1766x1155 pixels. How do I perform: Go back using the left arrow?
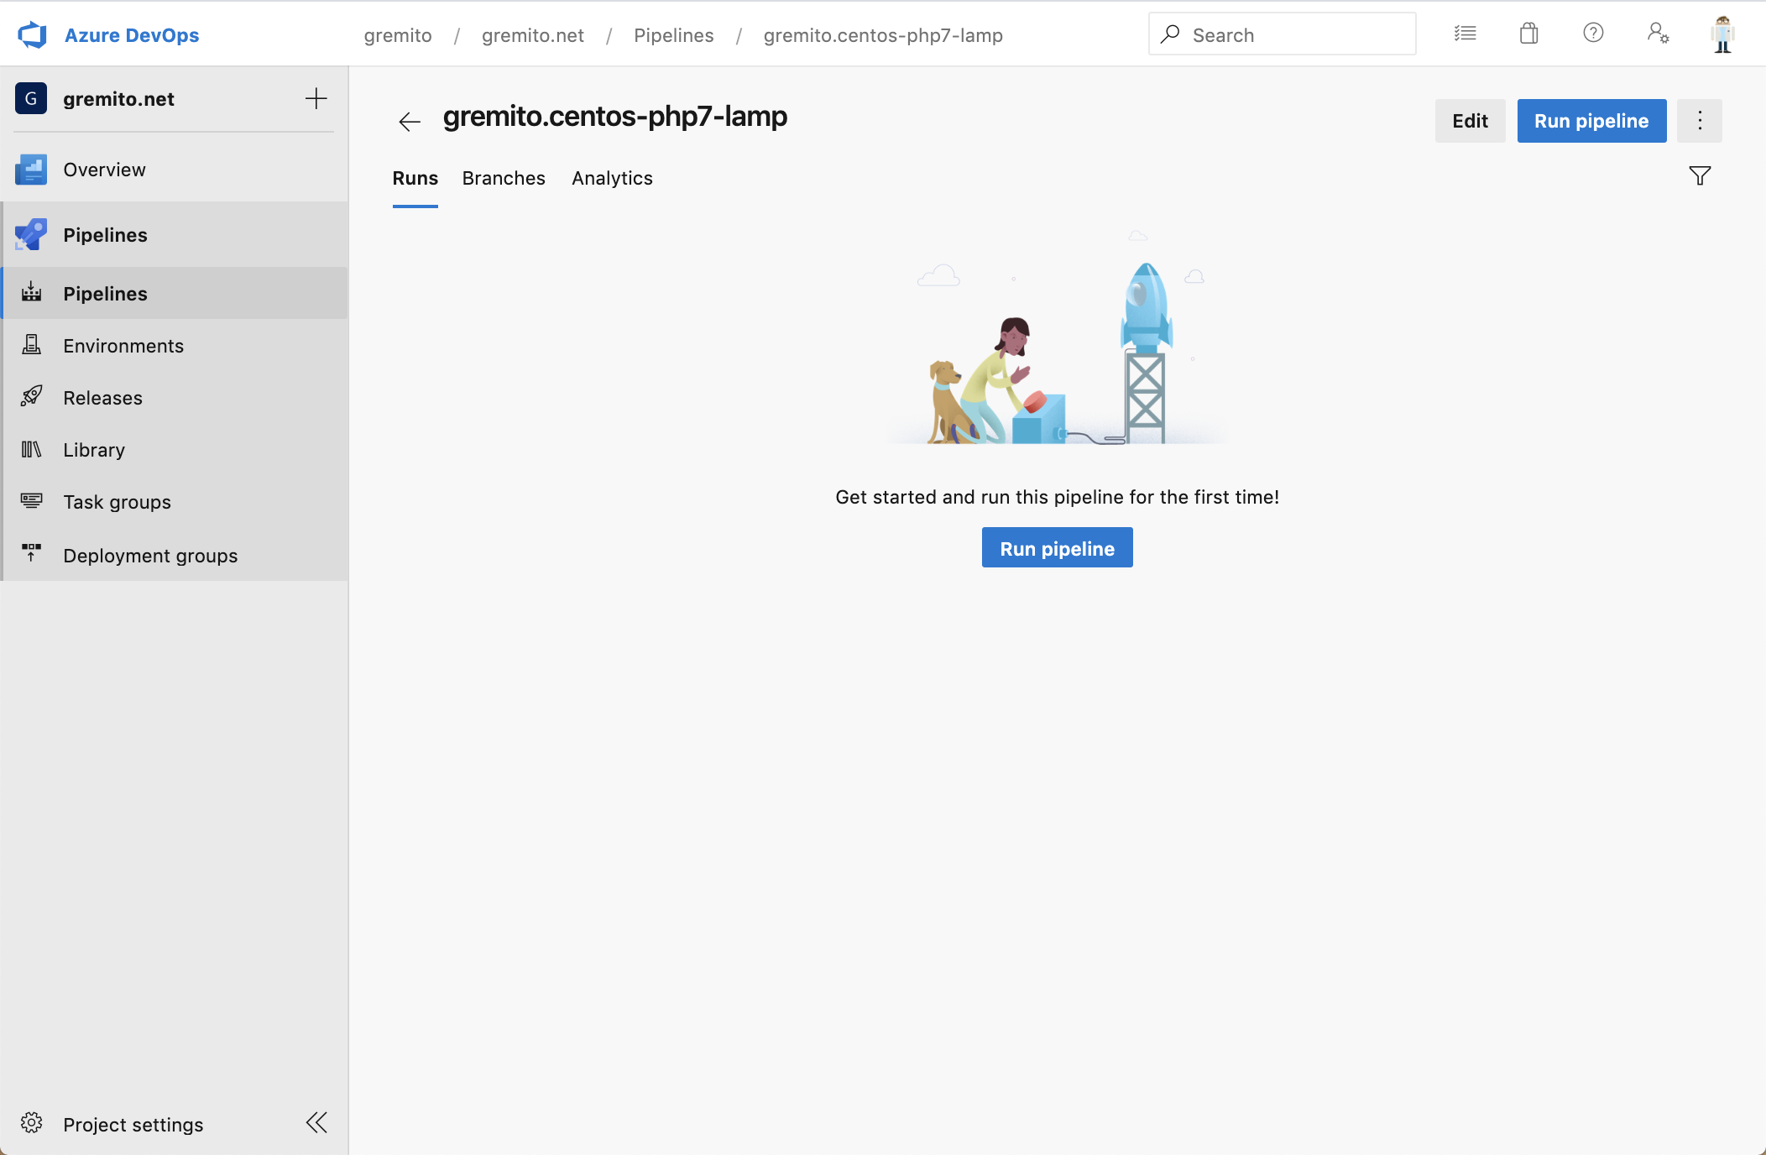(x=409, y=122)
